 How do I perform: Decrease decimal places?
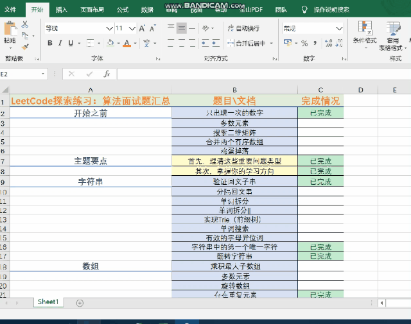click(339, 43)
